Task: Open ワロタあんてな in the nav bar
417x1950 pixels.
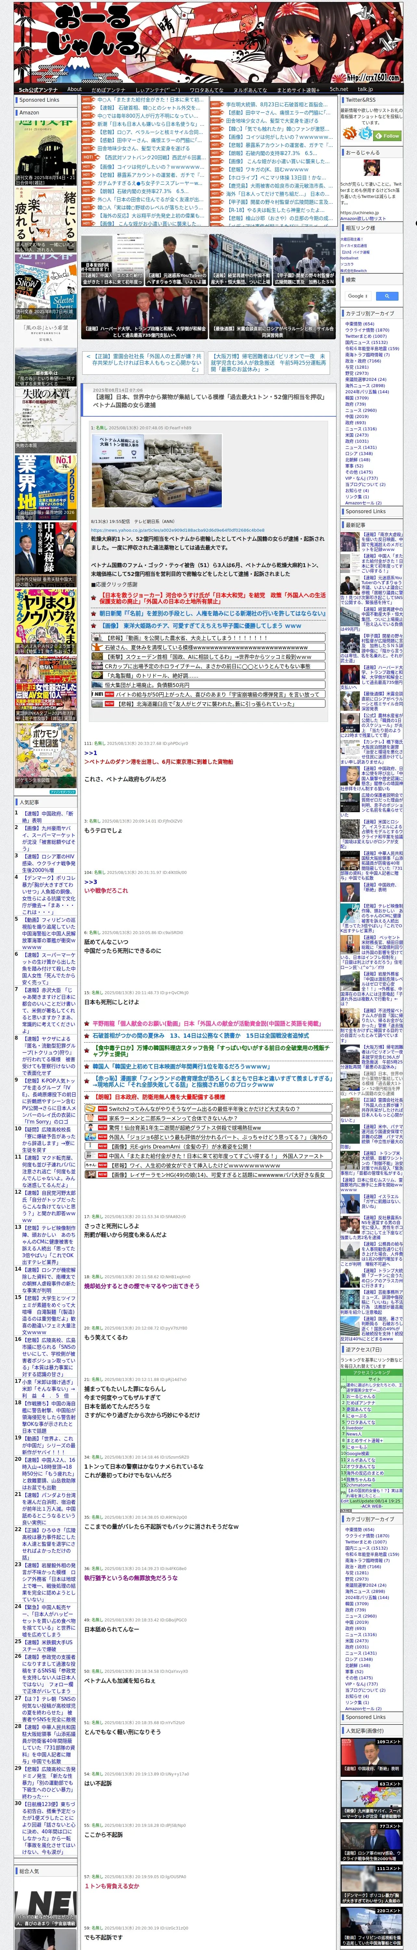Action: coord(206,89)
